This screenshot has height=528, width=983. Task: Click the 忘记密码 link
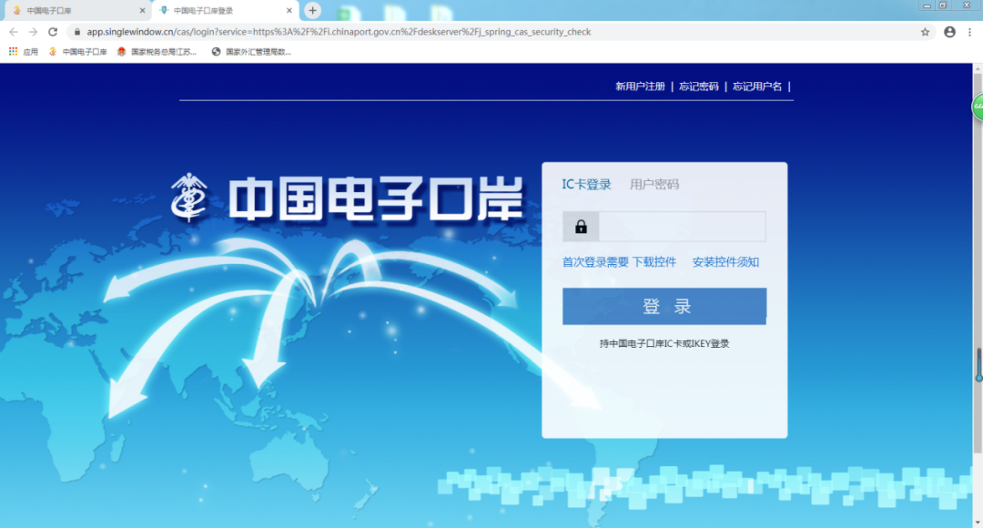698,86
